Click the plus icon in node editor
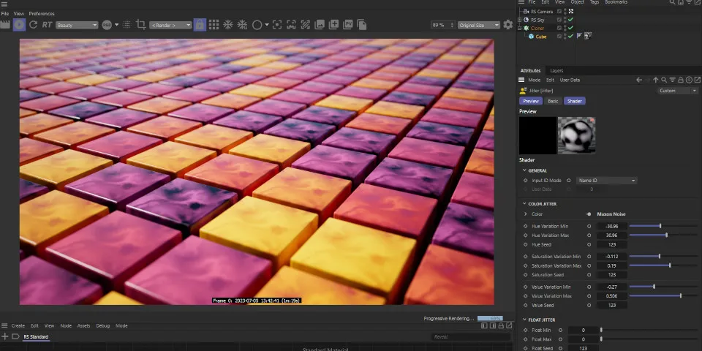The image size is (702, 351). click(x=5, y=336)
